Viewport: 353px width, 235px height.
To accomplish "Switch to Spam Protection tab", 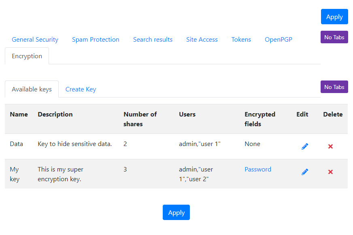I will 96,40.
